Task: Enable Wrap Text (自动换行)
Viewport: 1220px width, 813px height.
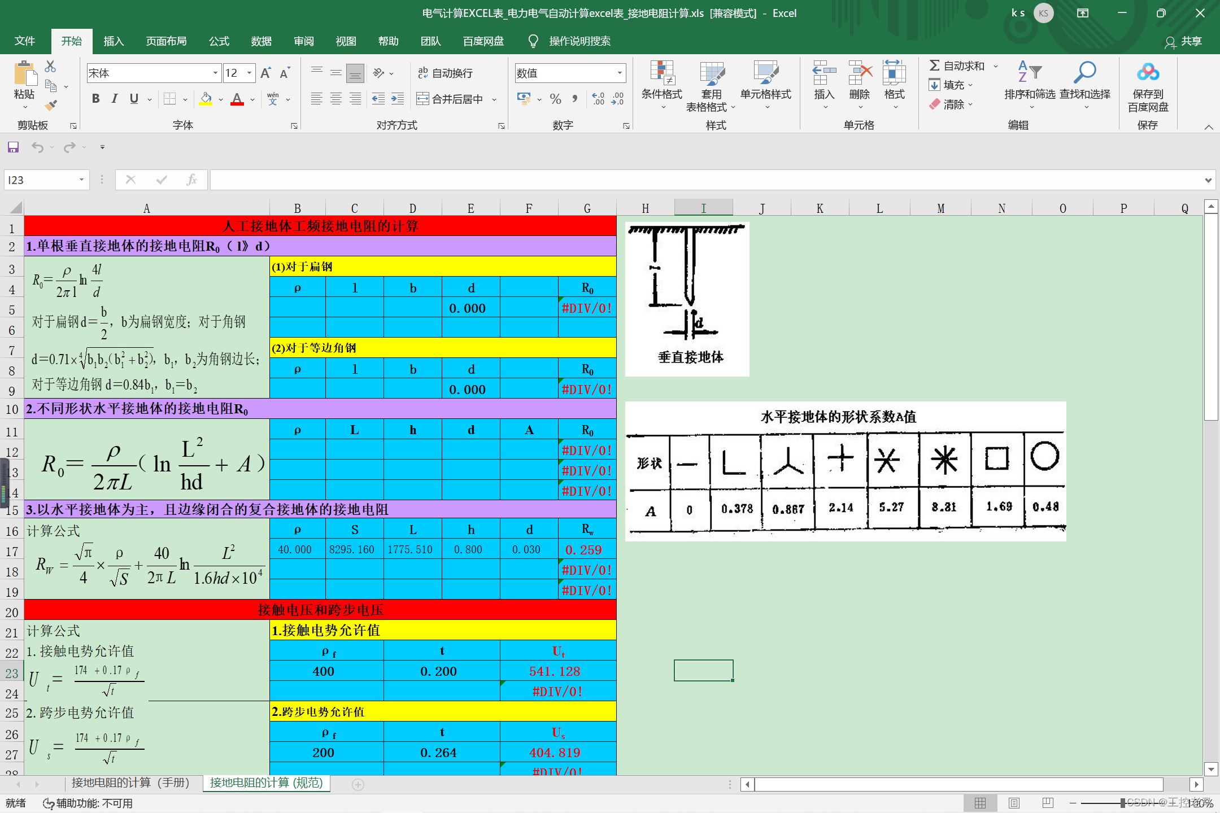Action: [x=445, y=73]
